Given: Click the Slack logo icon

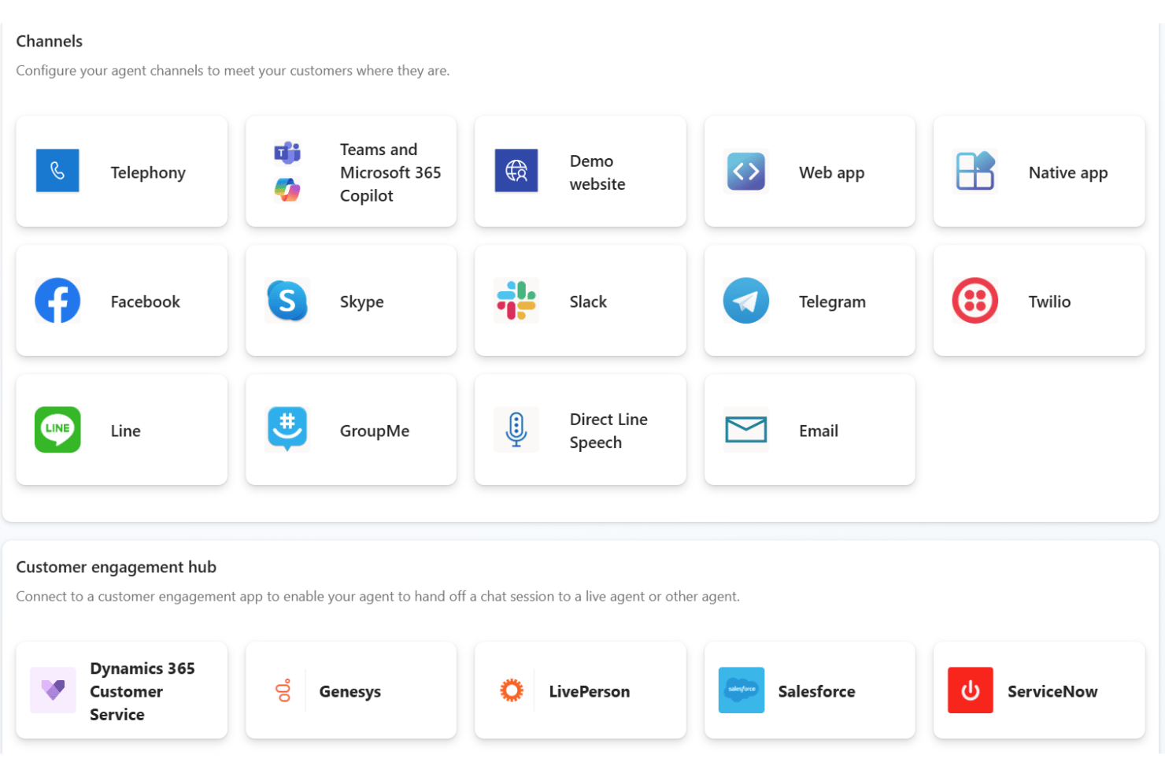Looking at the screenshot, I should [x=516, y=300].
